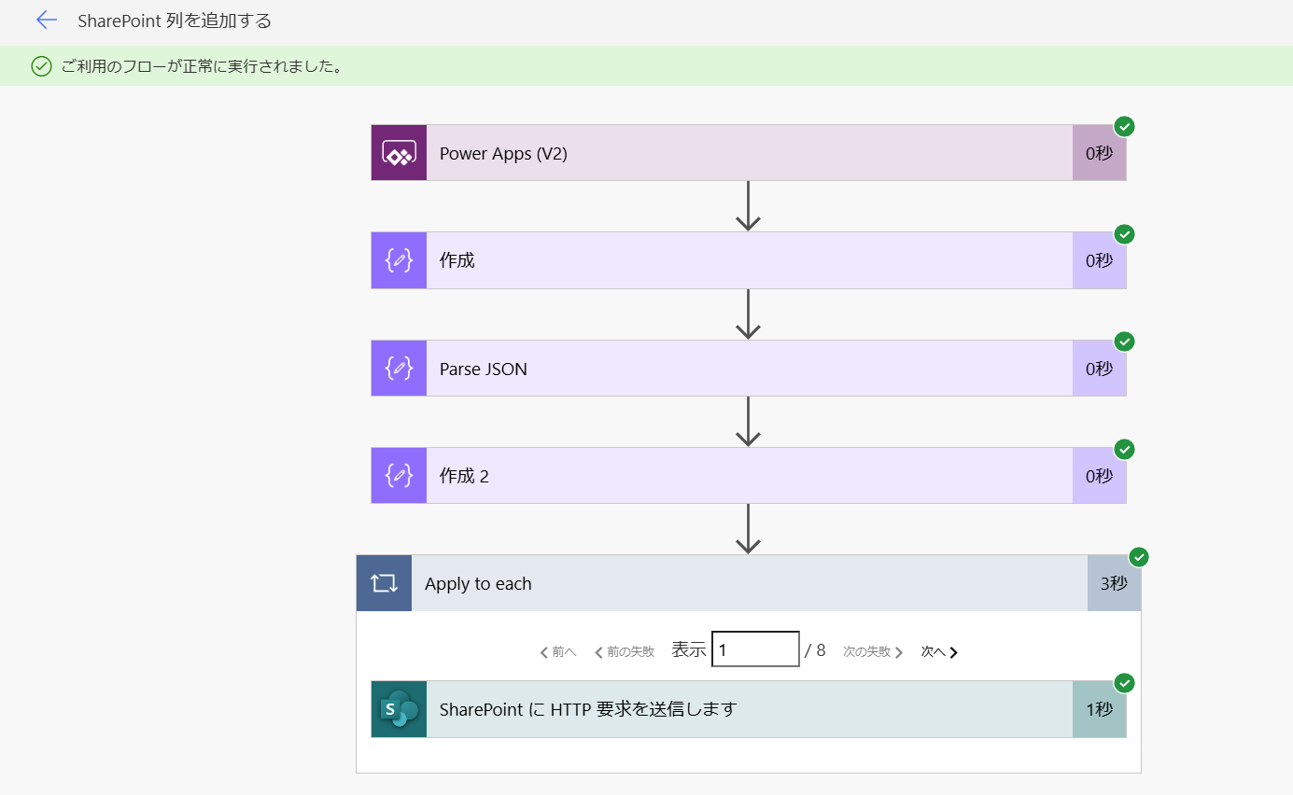Click the success checkmark in the green banner
The height and width of the screenshot is (795, 1293).
41,66
